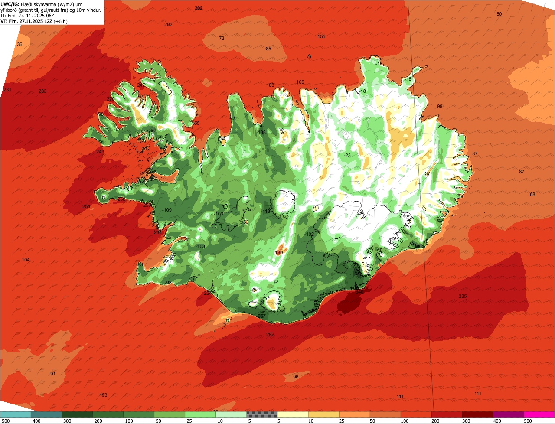Viewport: 555px width, 424px height.
Task: Click the map value '85' in the northern ocean
Action: click(x=268, y=49)
